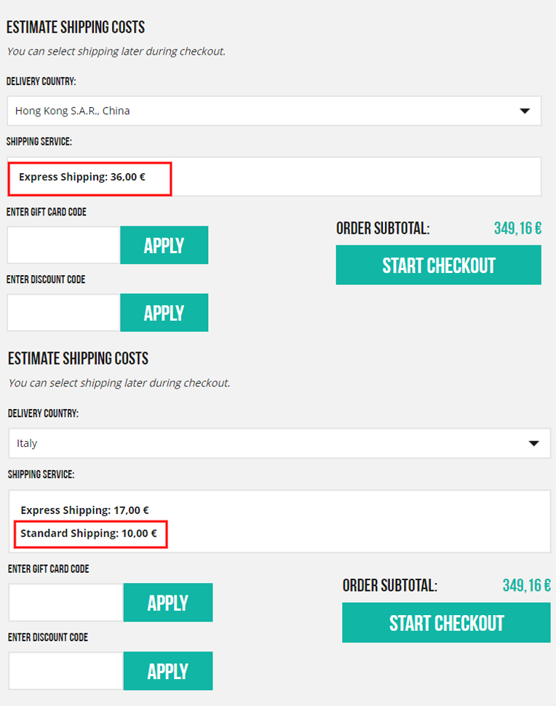Apply the discount code in Hong Kong section
This screenshot has height=706, width=556.
click(164, 313)
